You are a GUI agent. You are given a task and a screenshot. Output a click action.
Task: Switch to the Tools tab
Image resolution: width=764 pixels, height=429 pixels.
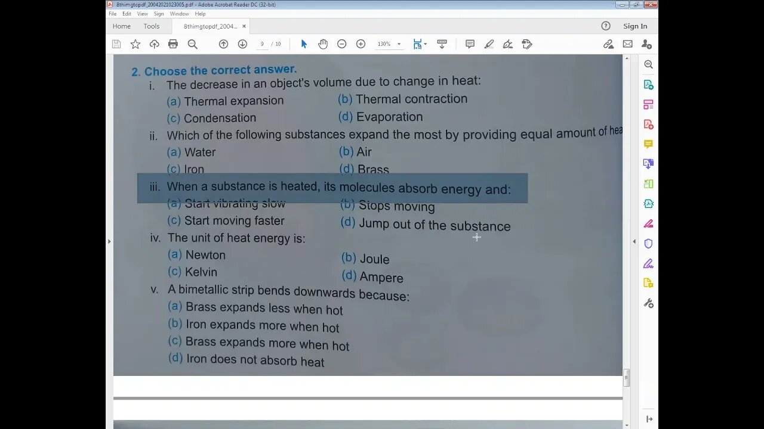152,26
